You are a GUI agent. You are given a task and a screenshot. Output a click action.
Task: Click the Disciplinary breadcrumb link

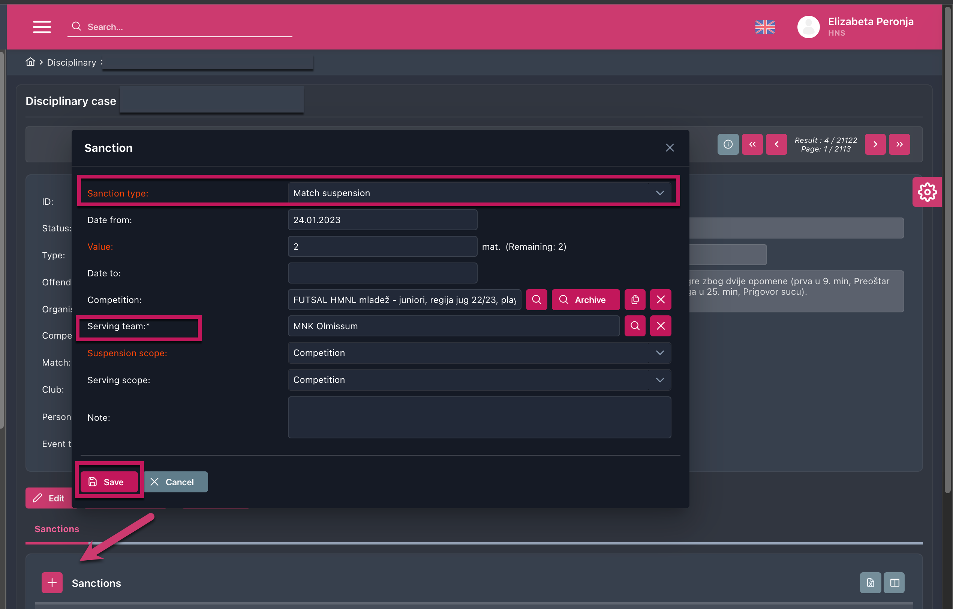click(x=72, y=62)
